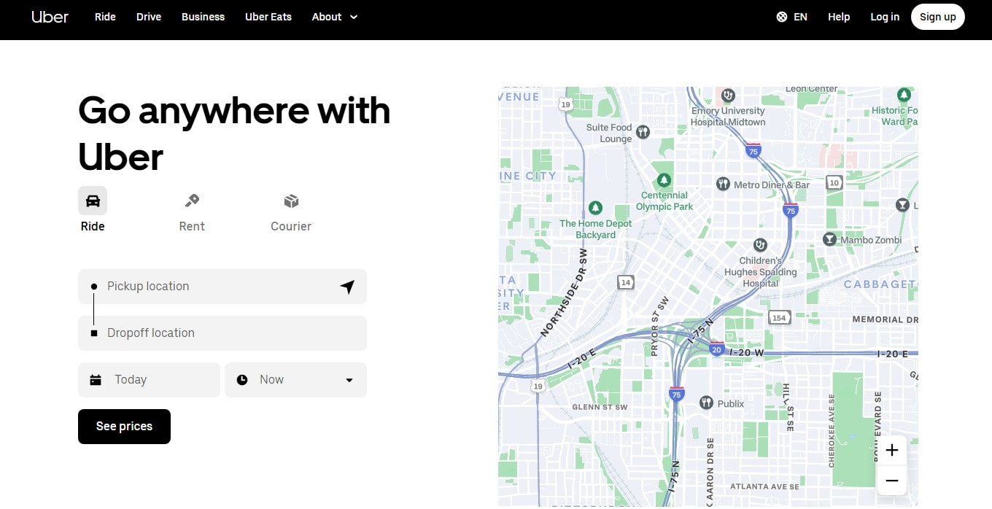Screen dimensions: 992x509
Task: Click the Publix restaurant marker
Action: pyautogui.click(x=706, y=403)
